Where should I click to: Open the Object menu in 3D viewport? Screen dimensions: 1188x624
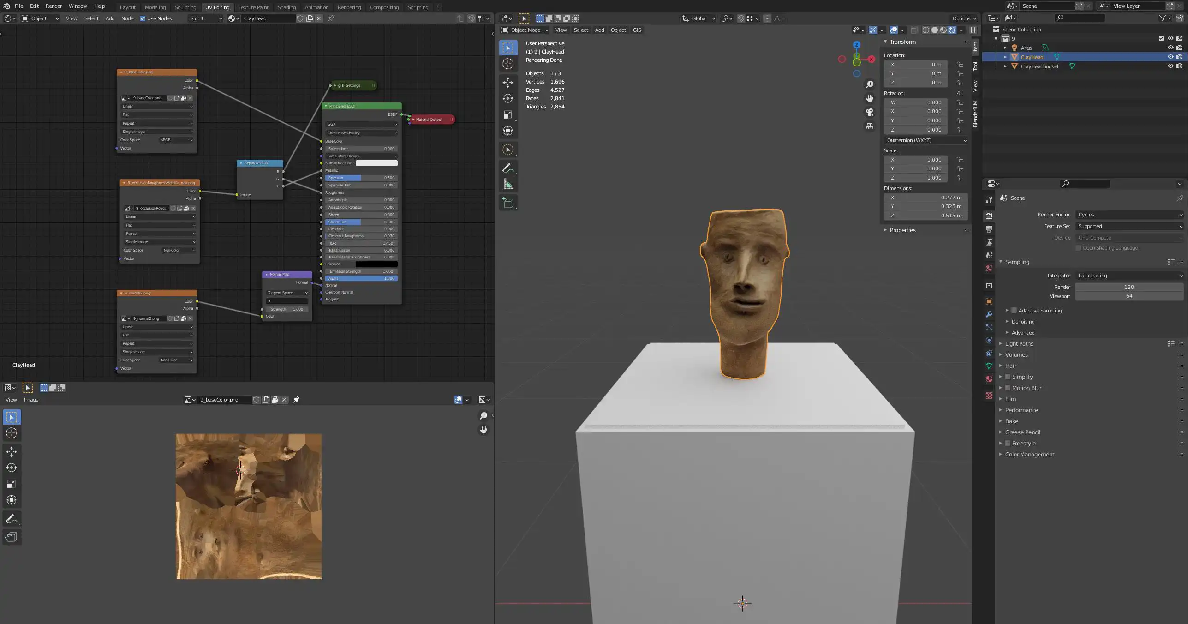618,29
